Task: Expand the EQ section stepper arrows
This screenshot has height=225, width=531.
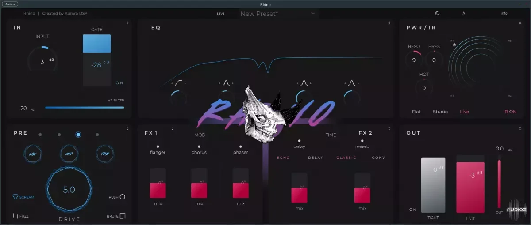Action: click(x=390, y=23)
